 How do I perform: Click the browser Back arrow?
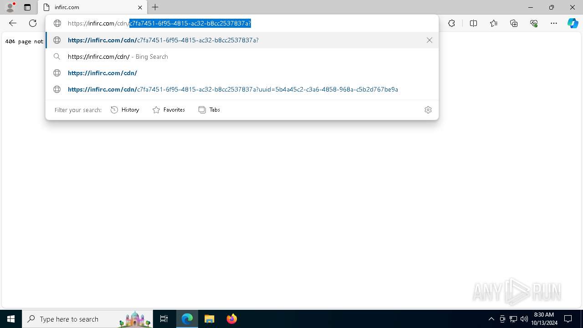click(13, 23)
